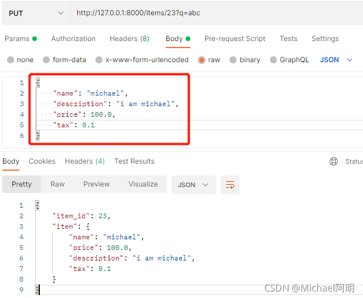363x298 pixels.
Task: Switch to the Tests tab
Action: [289, 39]
